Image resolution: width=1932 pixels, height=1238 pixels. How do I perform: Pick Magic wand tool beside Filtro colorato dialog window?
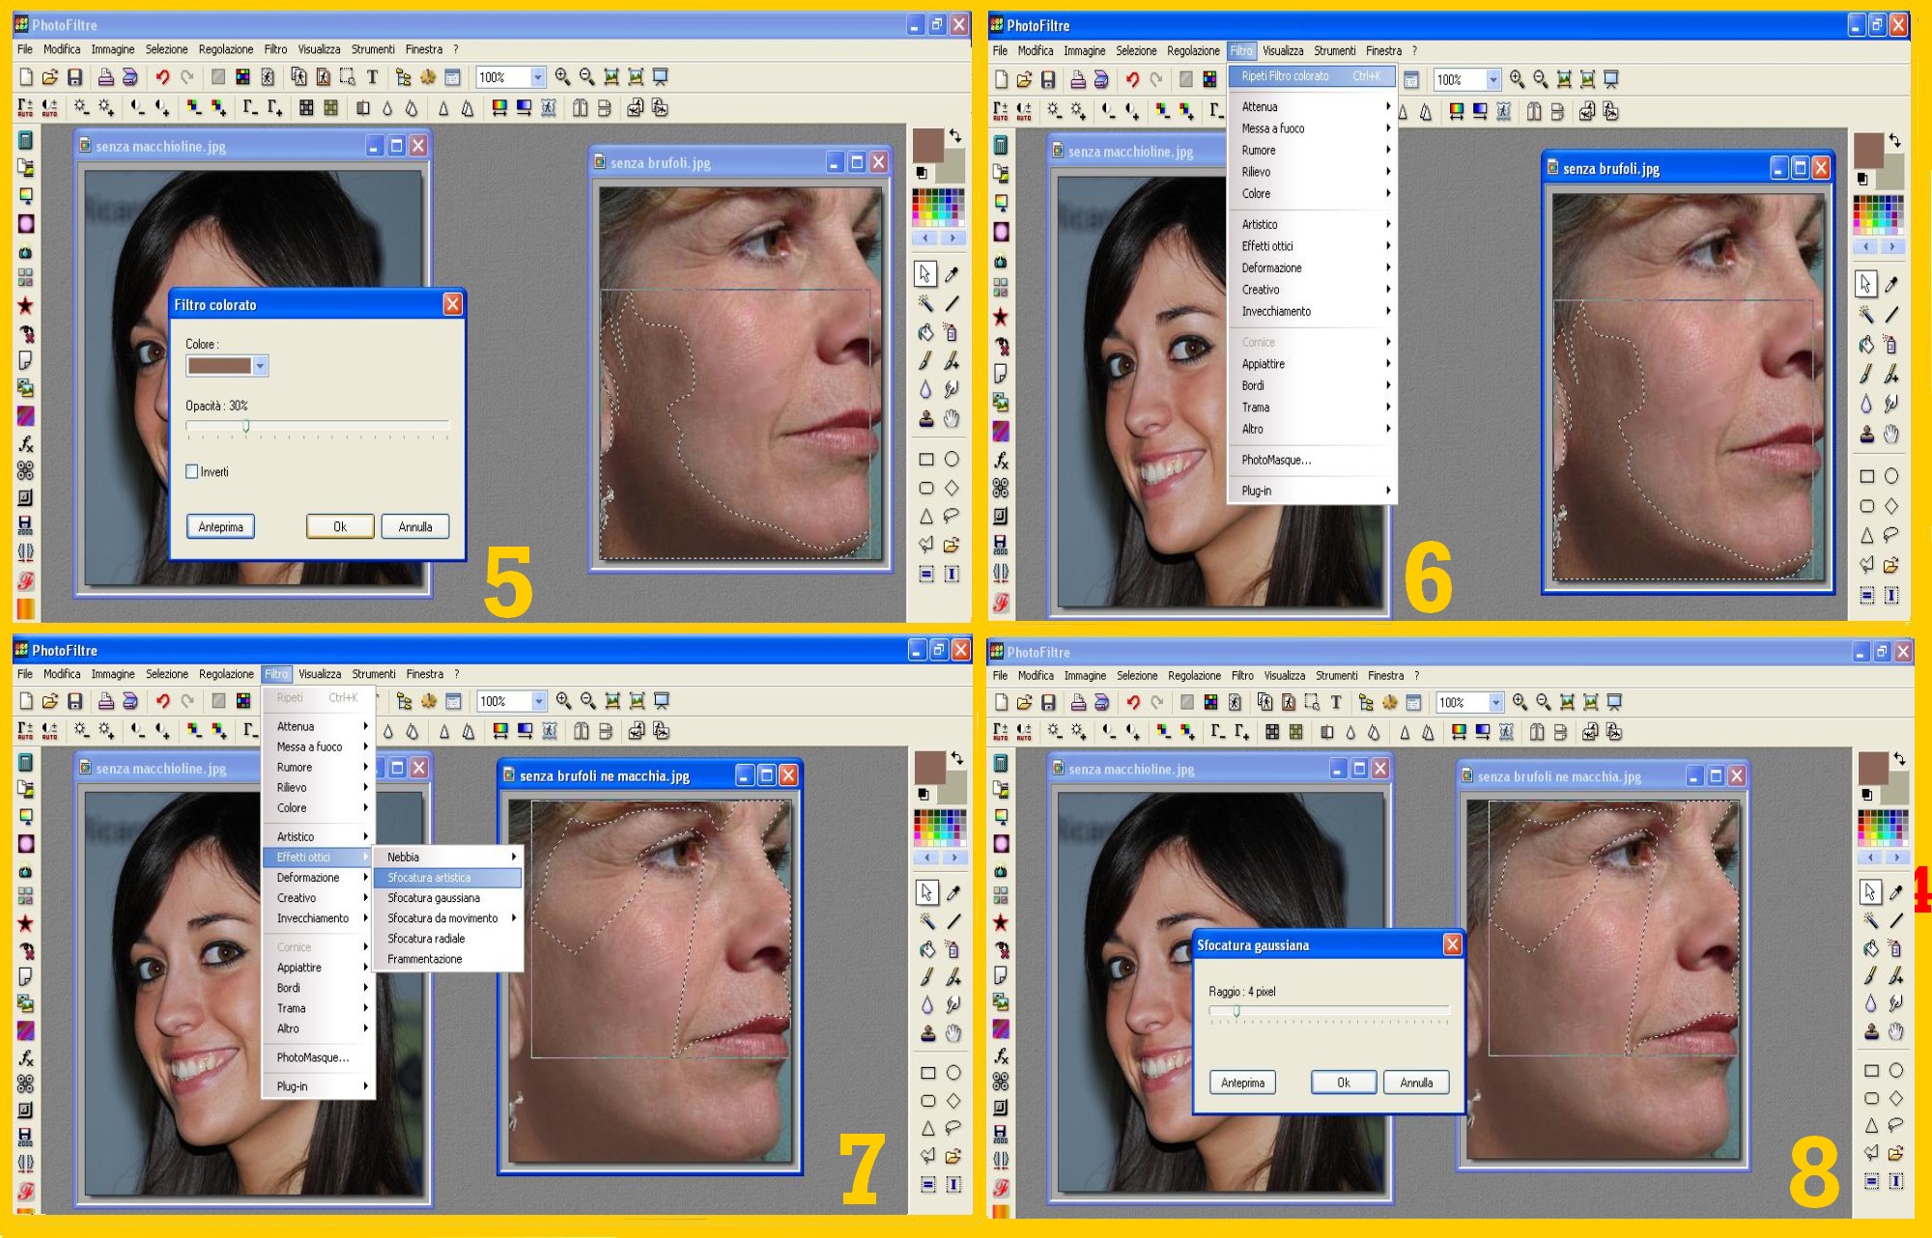click(925, 303)
